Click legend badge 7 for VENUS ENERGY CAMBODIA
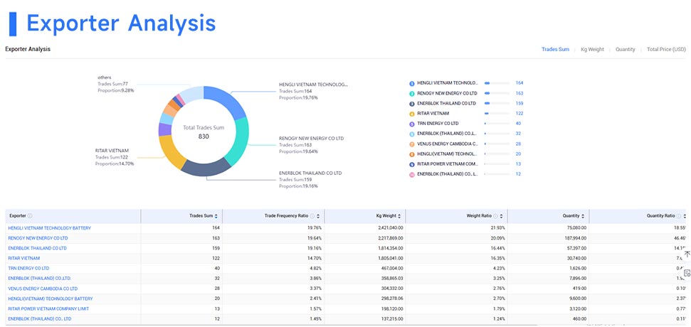 point(411,144)
